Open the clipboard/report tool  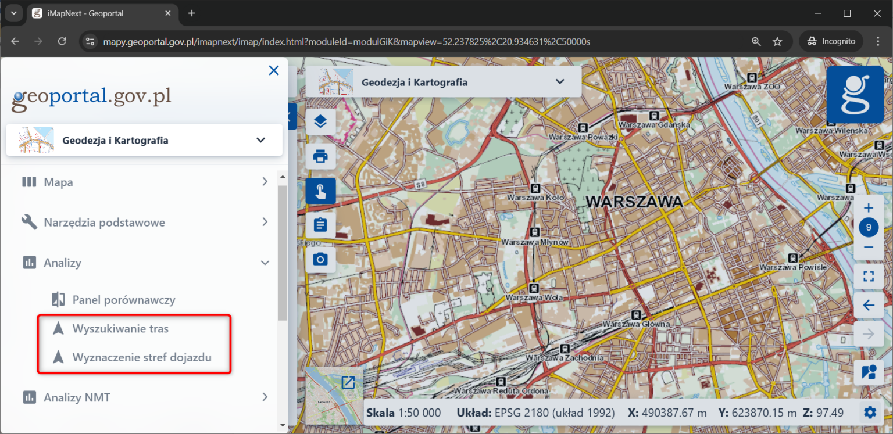coord(320,224)
